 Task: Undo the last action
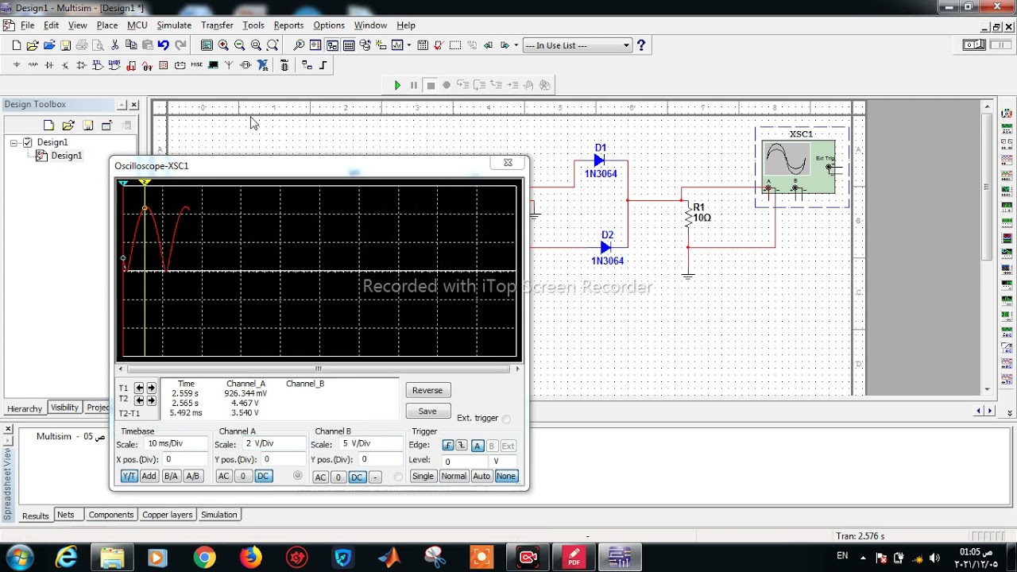(x=163, y=45)
